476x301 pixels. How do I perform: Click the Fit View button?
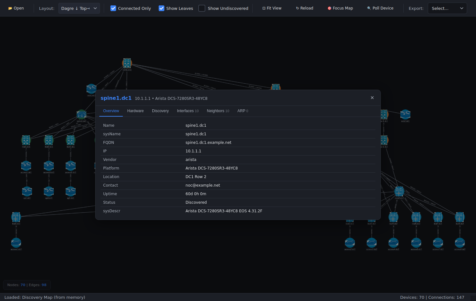click(272, 8)
